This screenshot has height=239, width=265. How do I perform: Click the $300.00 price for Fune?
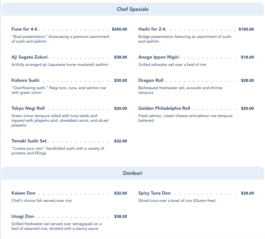click(119, 29)
